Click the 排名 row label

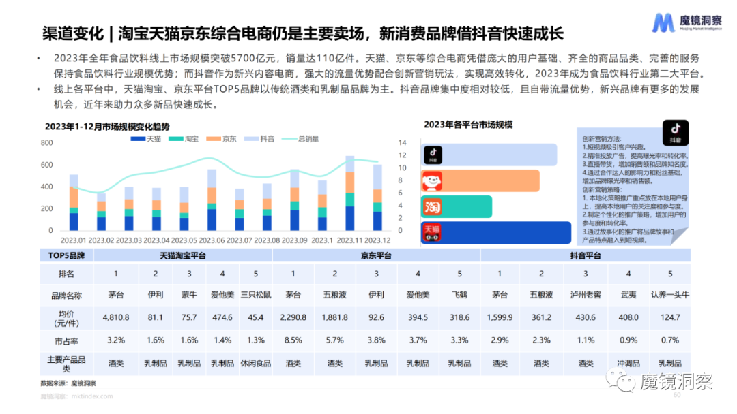tap(66, 274)
